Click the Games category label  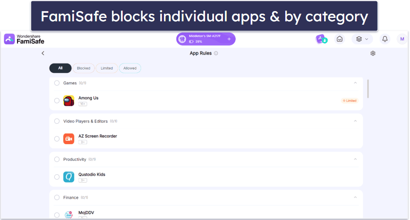point(70,83)
